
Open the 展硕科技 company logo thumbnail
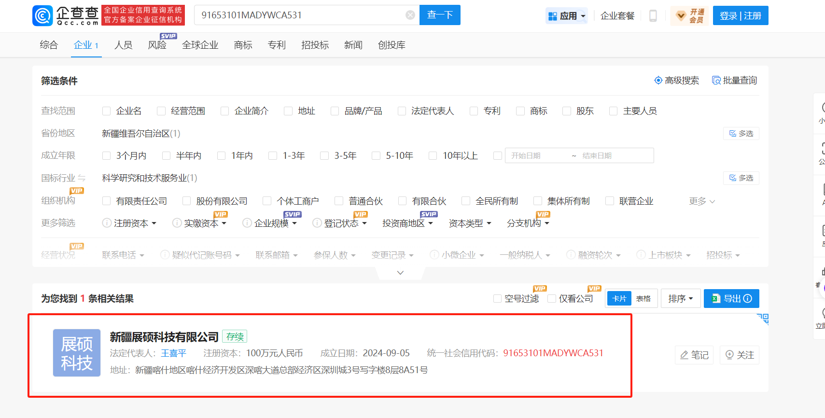pos(77,353)
